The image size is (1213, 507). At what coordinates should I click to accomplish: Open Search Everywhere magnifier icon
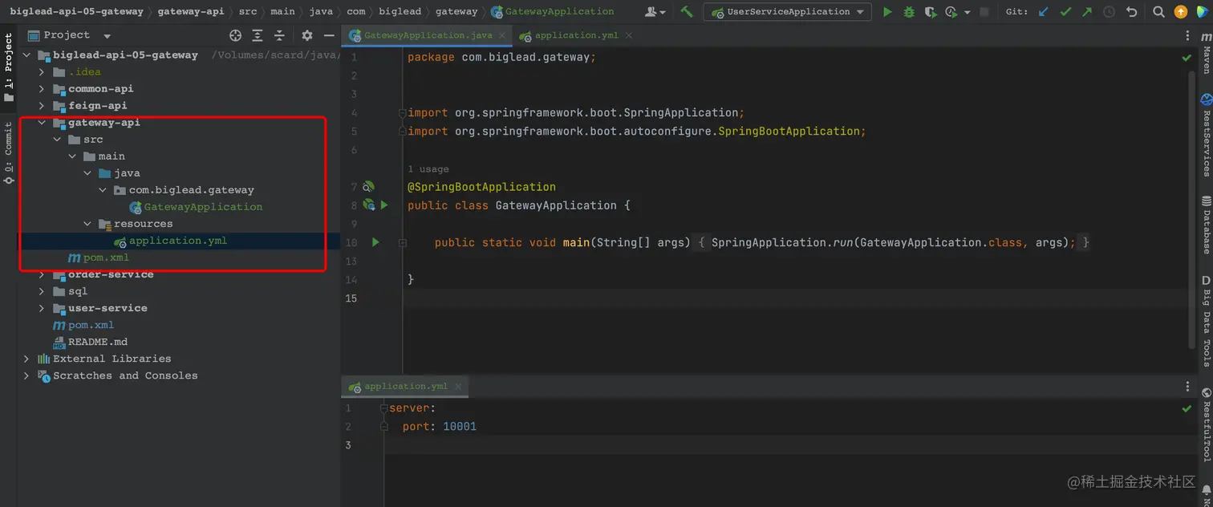1158,12
